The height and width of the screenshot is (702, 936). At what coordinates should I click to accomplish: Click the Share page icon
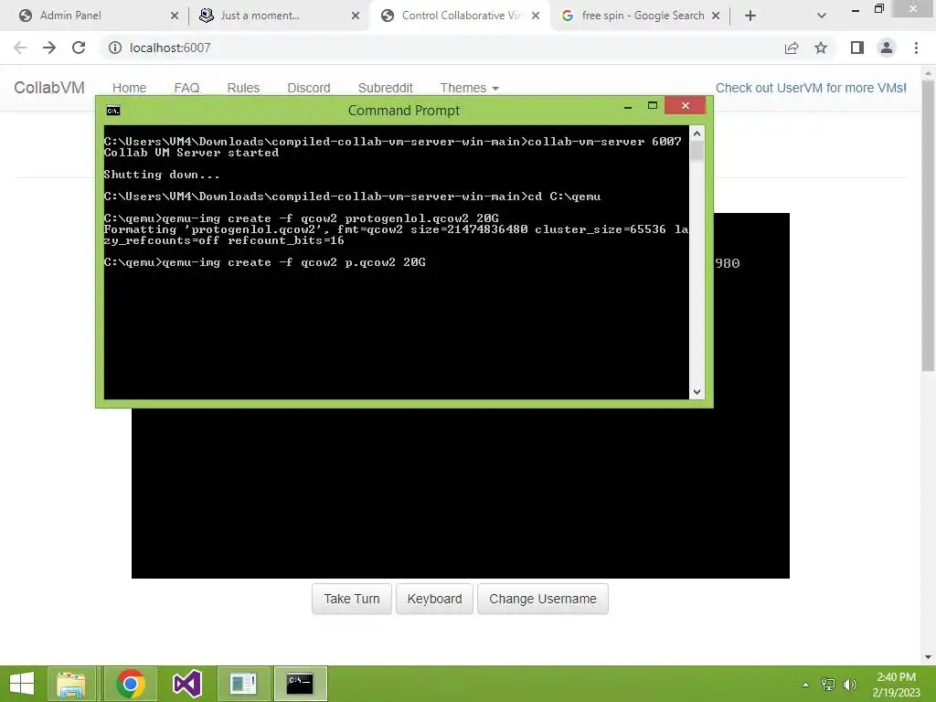[x=792, y=48]
